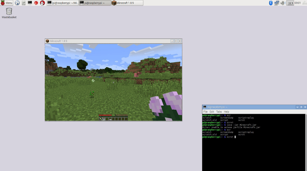Minimize the pi@raspberrypi terminal window
Viewport: 307px width, 171px height.
tap(297, 107)
